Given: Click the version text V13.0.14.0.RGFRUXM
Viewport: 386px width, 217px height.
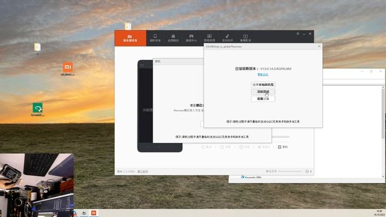Looking at the screenshot, I should point(276,69).
